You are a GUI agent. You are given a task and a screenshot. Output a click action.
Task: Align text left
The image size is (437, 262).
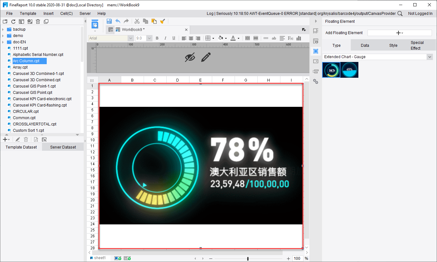[184, 38]
